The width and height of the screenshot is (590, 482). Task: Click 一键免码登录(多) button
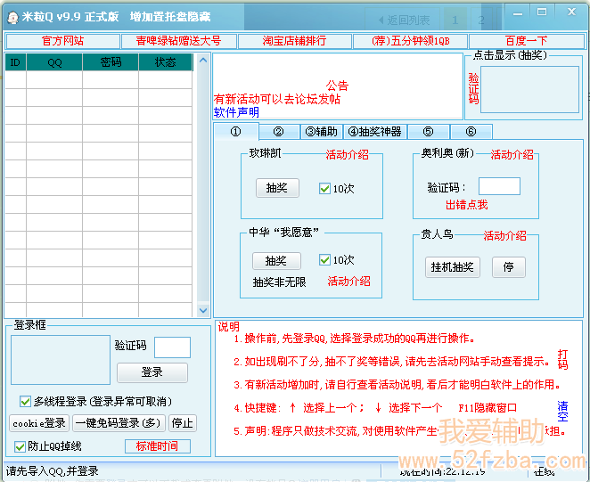[x=119, y=423]
